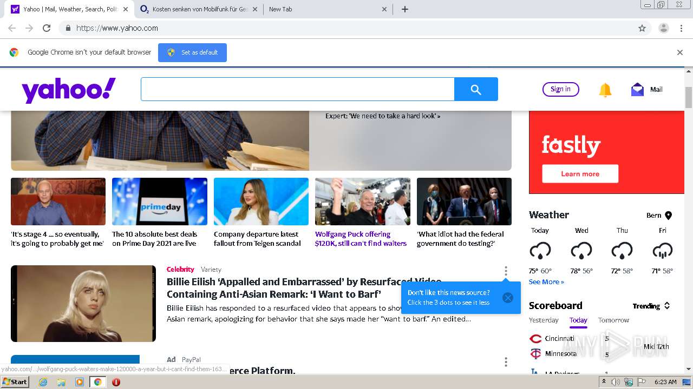Select Tomorrow in Scoreboard
Viewport: 693px width, 389px height.
click(613, 320)
